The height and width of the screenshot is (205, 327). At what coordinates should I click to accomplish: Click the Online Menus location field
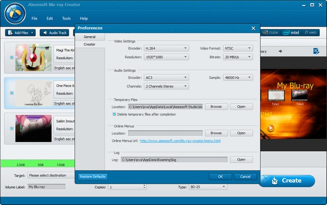pos(165,133)
